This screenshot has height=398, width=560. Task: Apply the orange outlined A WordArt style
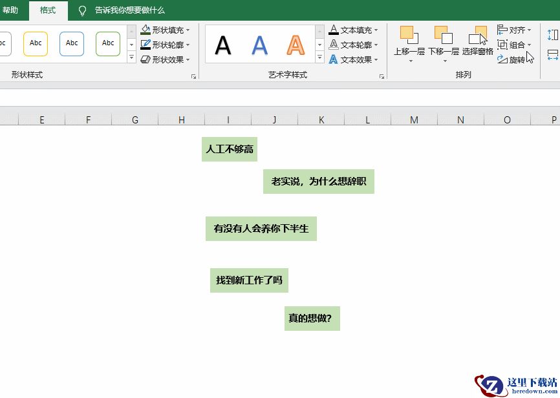(296, 45)
